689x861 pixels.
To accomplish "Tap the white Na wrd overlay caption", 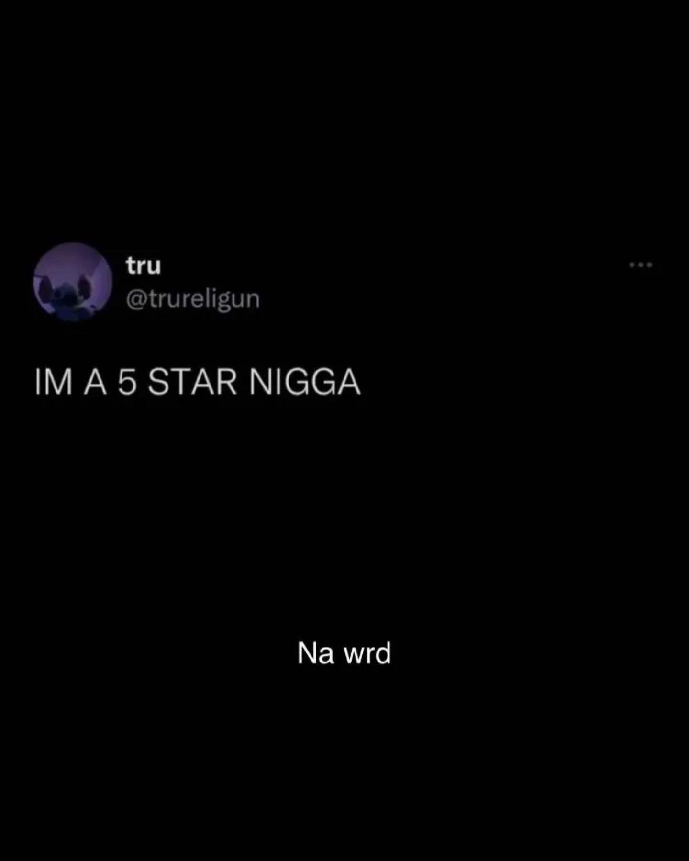I will pyautogui.click(x=344, y=653).
